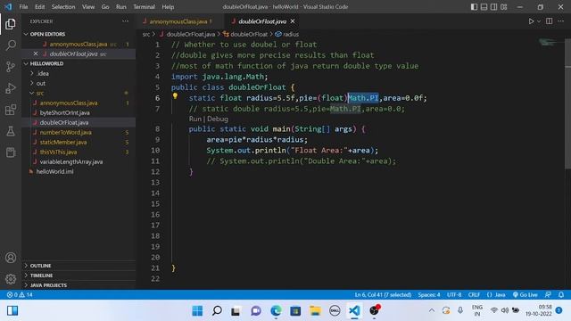Open the Accounts icon in activity bar
The image size is (571, 321).
[11, 258]
